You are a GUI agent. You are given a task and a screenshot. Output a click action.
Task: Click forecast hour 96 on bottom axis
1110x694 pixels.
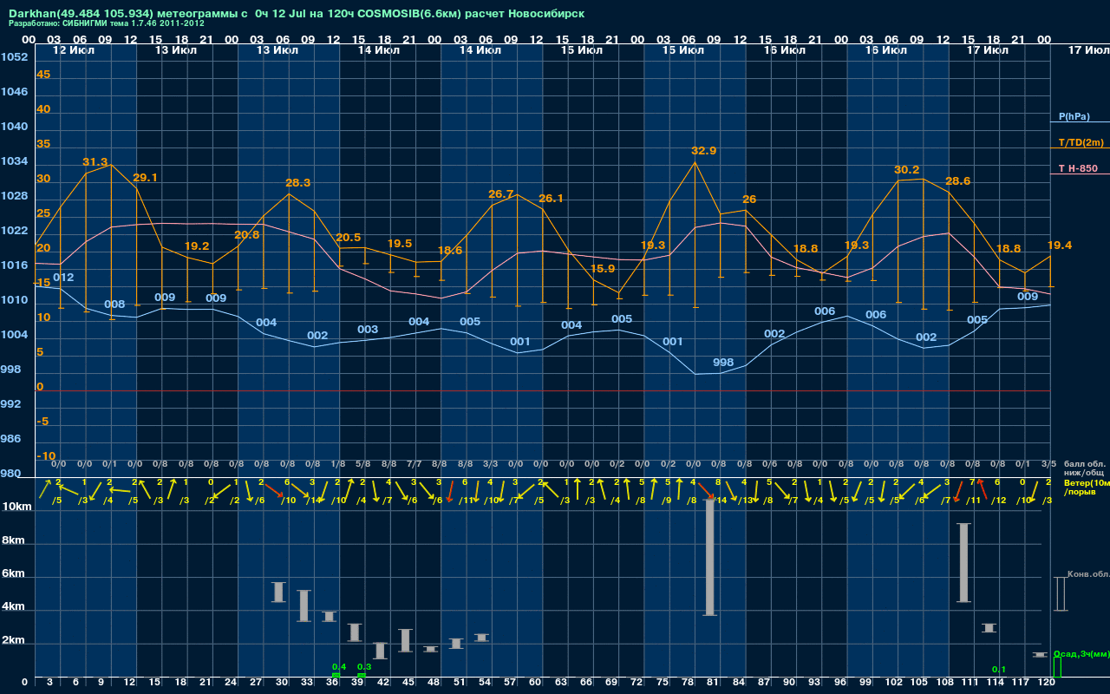(839, 682)
